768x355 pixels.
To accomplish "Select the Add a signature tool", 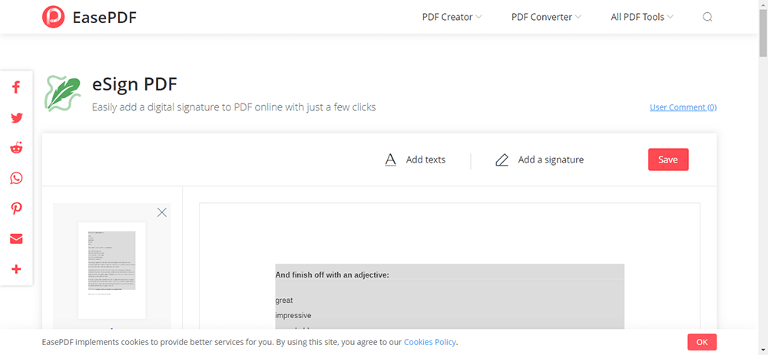I will point(540,160).
